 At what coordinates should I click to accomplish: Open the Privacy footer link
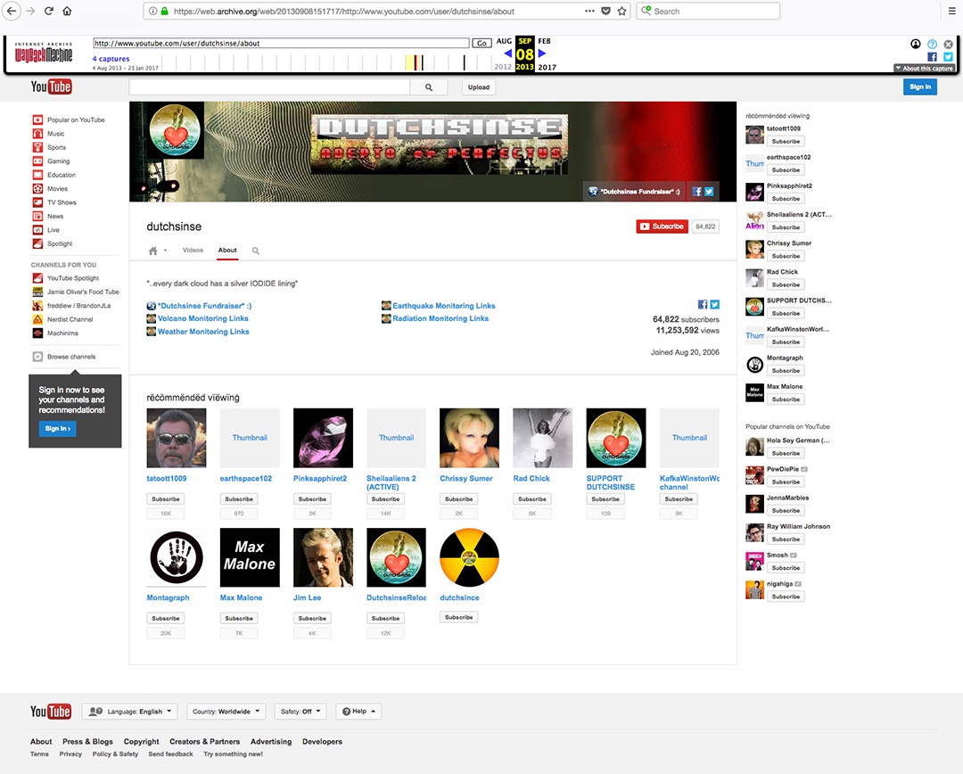pyautogui.click(x=70, y=754)
